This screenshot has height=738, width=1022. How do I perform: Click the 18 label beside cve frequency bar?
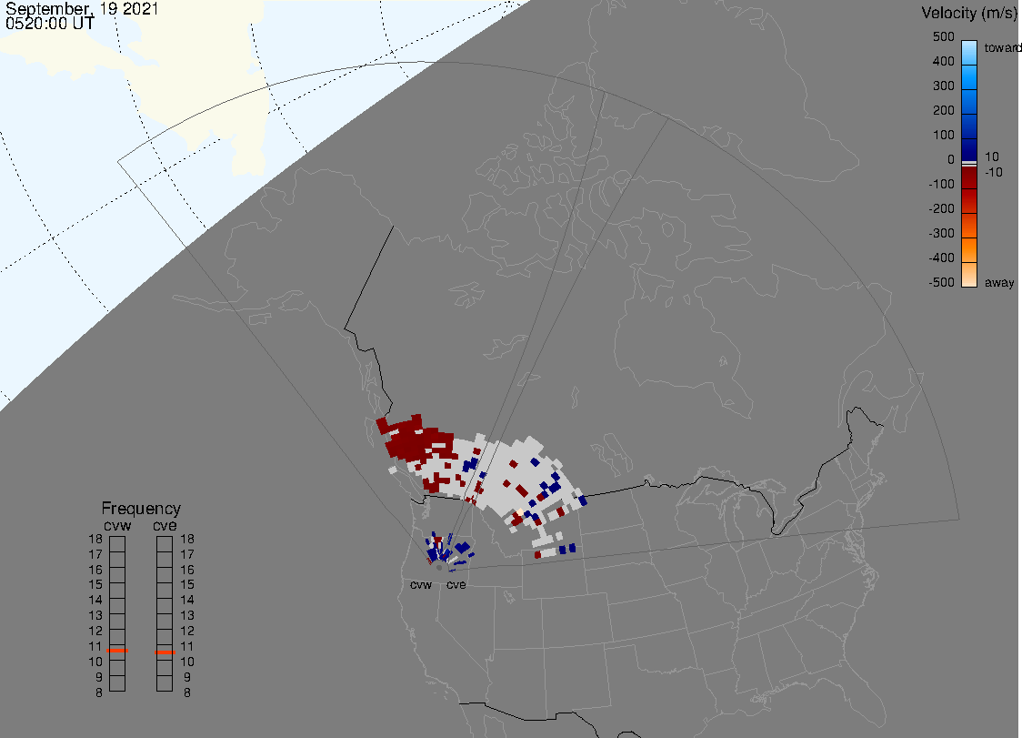[187, 539]
